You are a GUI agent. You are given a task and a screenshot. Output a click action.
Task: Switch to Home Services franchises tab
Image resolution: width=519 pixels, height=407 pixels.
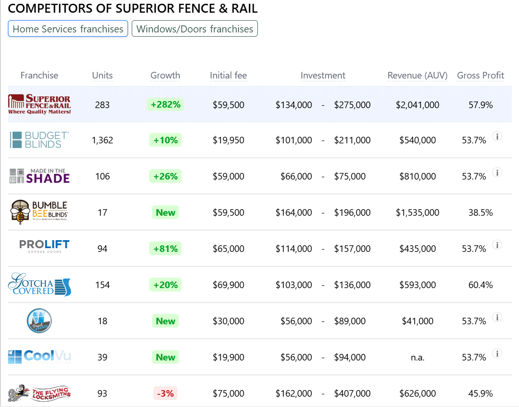[x=68, y=29]
